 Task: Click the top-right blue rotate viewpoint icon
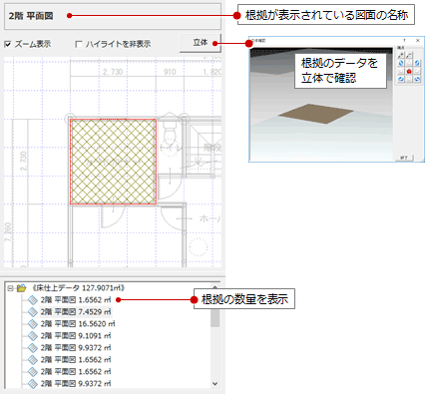coord(417,63)
